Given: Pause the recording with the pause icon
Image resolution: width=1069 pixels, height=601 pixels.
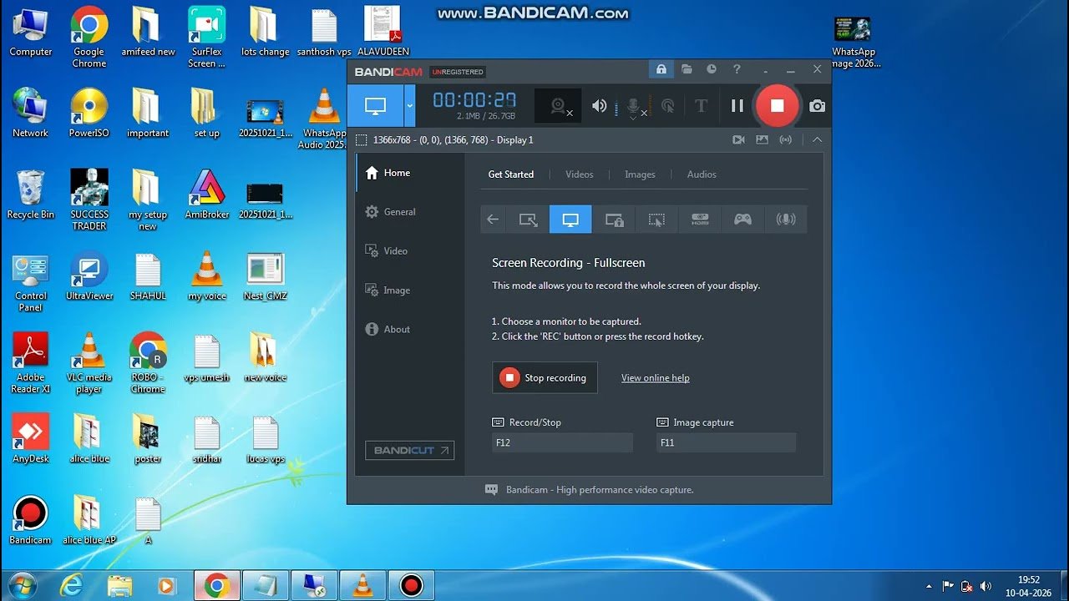Looking at the screenshot, I should point(737,105).
